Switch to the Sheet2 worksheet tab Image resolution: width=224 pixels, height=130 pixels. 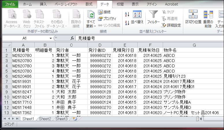(x=45, y=119)
